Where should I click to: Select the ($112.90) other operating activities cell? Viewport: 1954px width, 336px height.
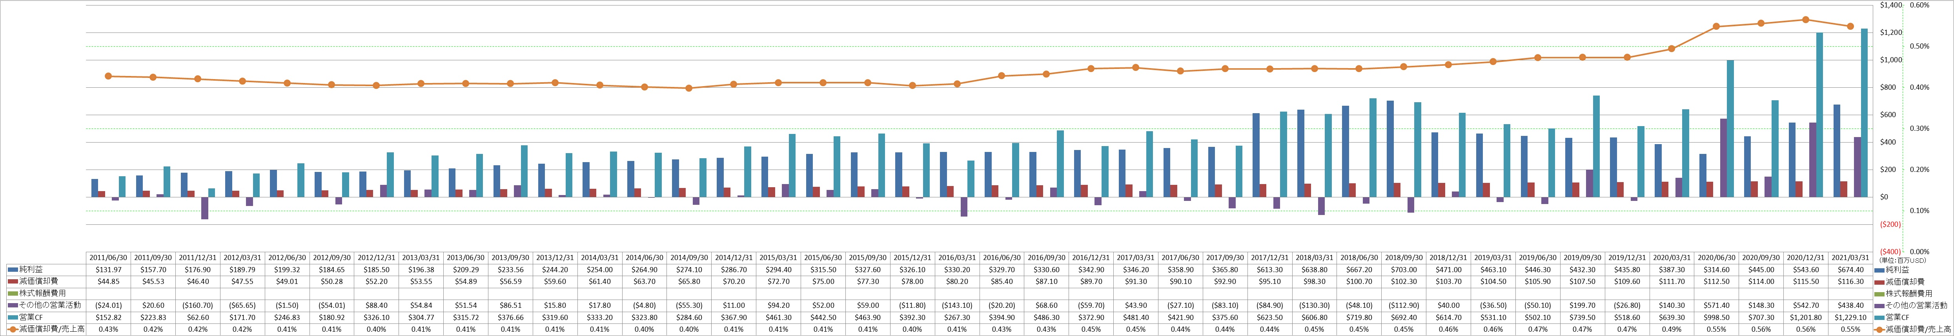click(x=1403, y=305)
